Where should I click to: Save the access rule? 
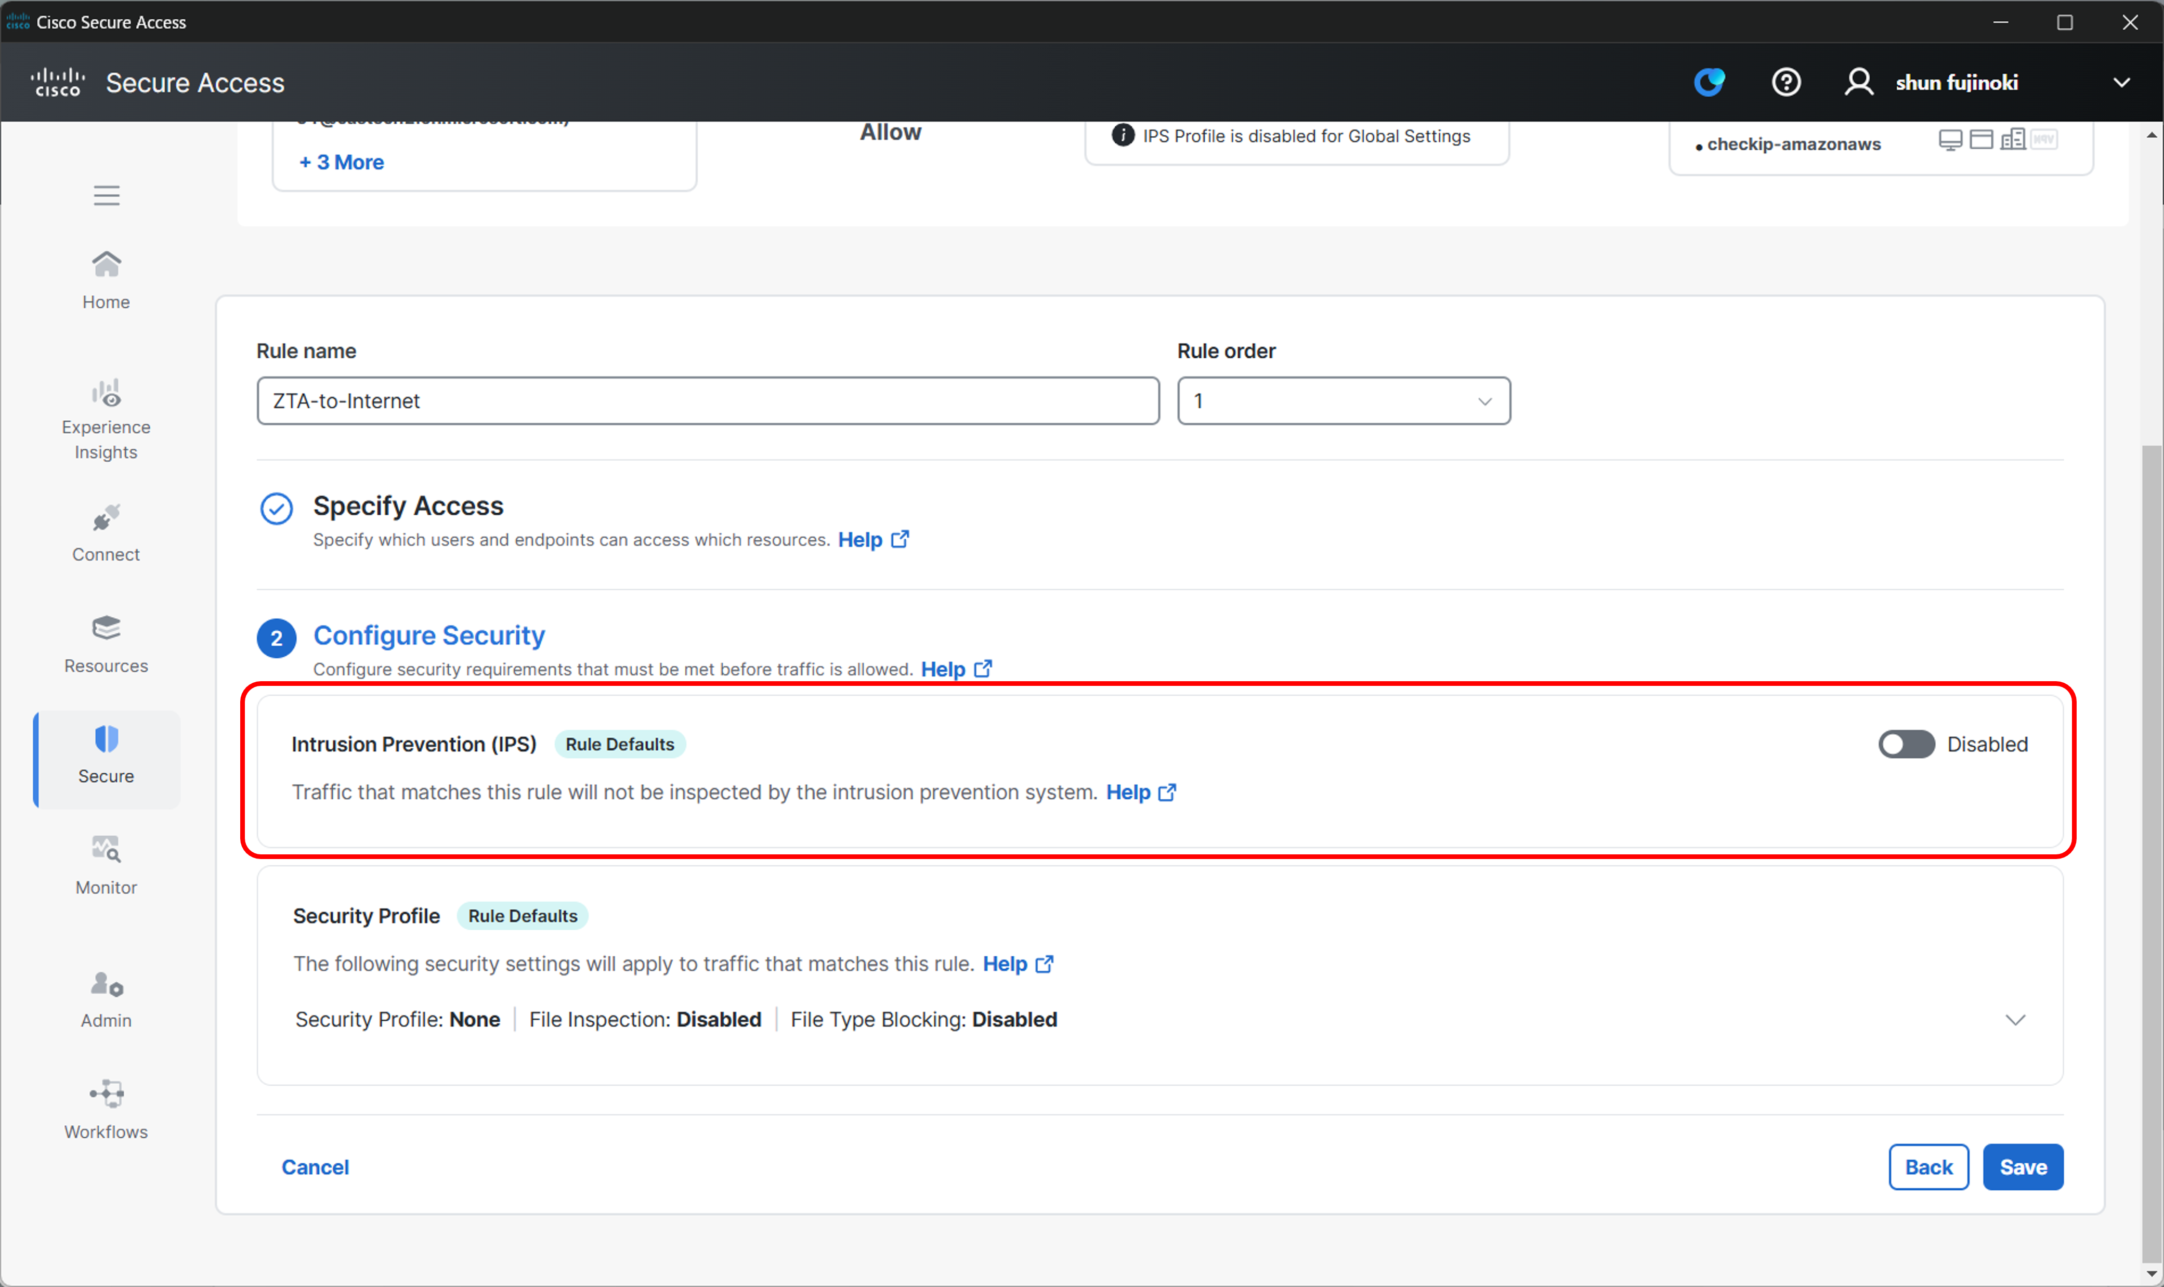click(x=2022, y=1167)
